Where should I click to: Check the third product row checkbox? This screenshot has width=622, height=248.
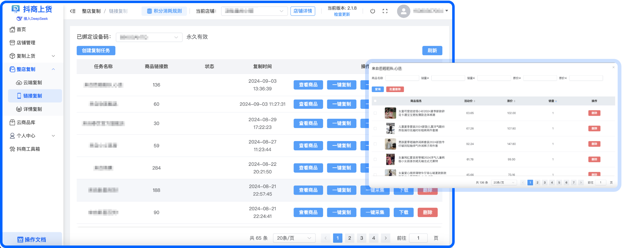coord(375,144)
